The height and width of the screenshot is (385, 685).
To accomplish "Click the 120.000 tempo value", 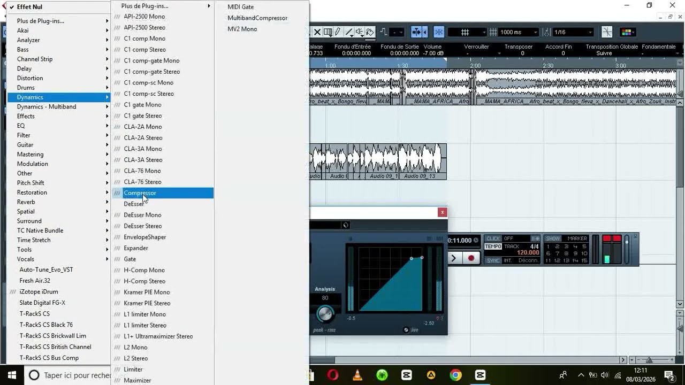I will pos(528,253).
